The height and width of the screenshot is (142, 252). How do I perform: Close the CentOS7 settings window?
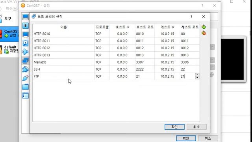(214, 6)
